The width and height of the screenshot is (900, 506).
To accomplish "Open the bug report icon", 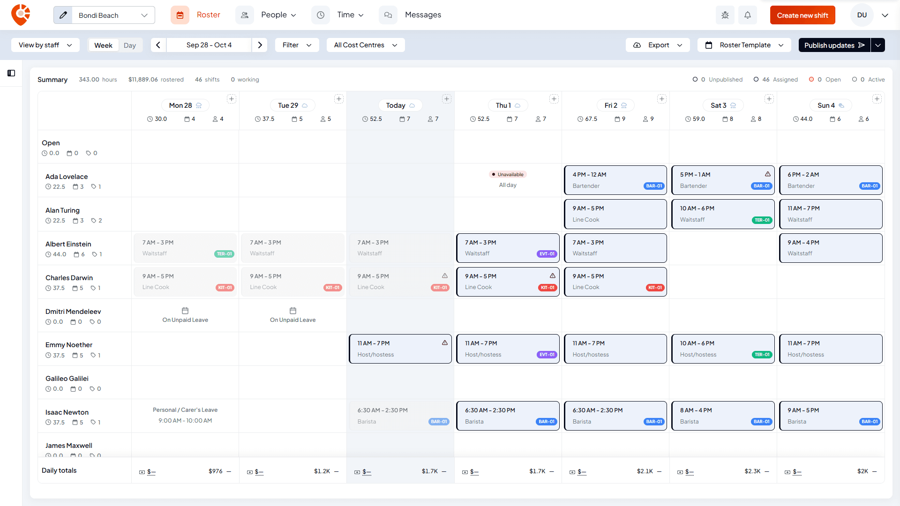I will 725,15.
